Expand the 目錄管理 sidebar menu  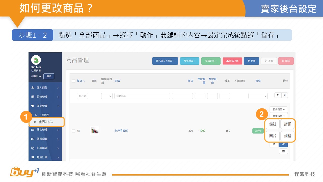pyautogui.click(x=45, y=97)
